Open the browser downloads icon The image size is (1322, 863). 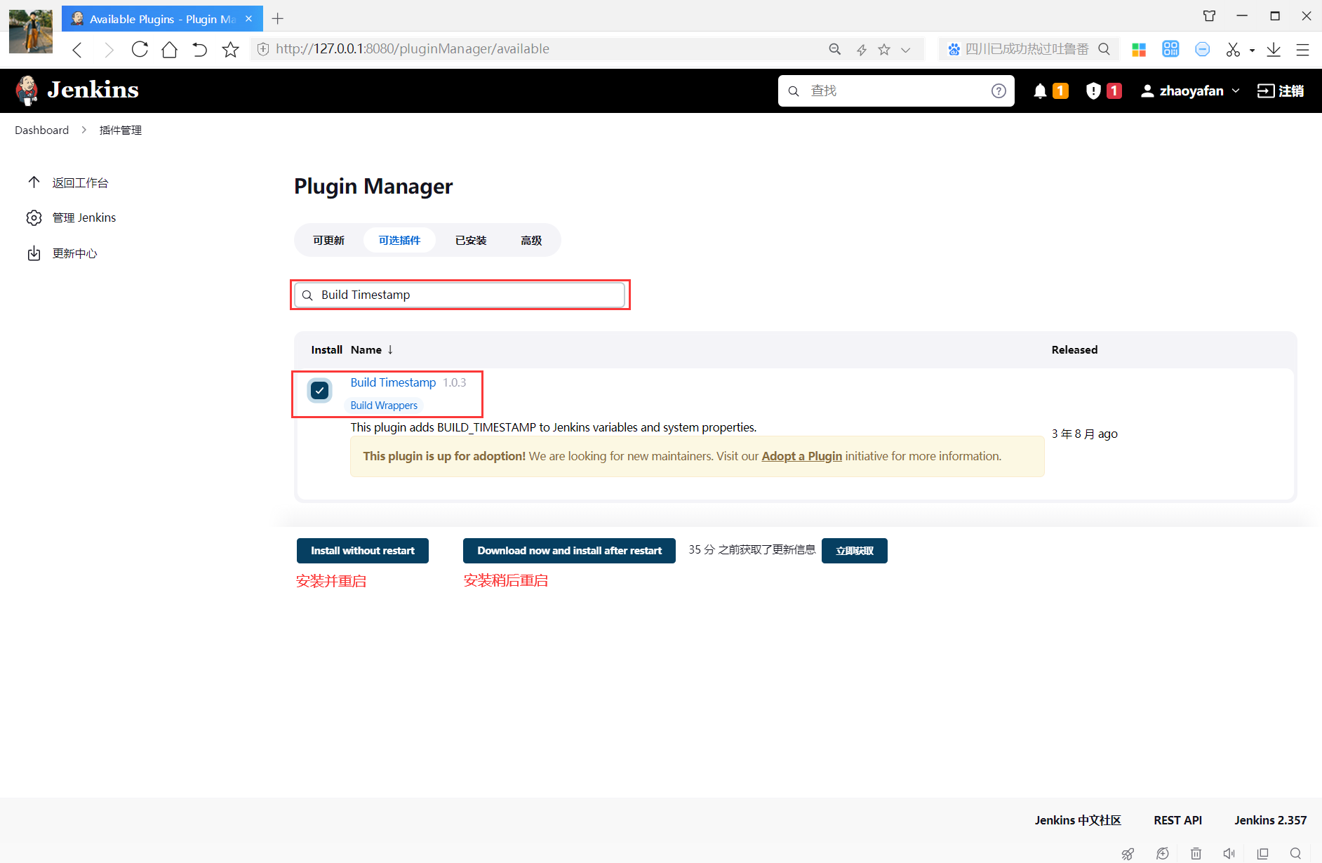click(1274, 49)
